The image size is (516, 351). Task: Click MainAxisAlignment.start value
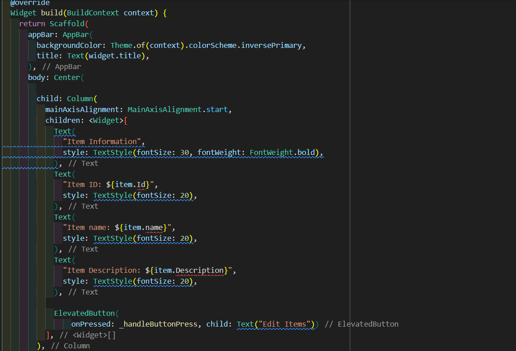click(173, 109)
